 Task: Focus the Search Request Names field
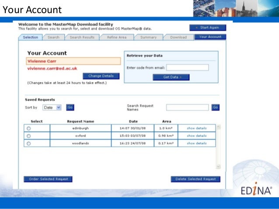point(187,107)
